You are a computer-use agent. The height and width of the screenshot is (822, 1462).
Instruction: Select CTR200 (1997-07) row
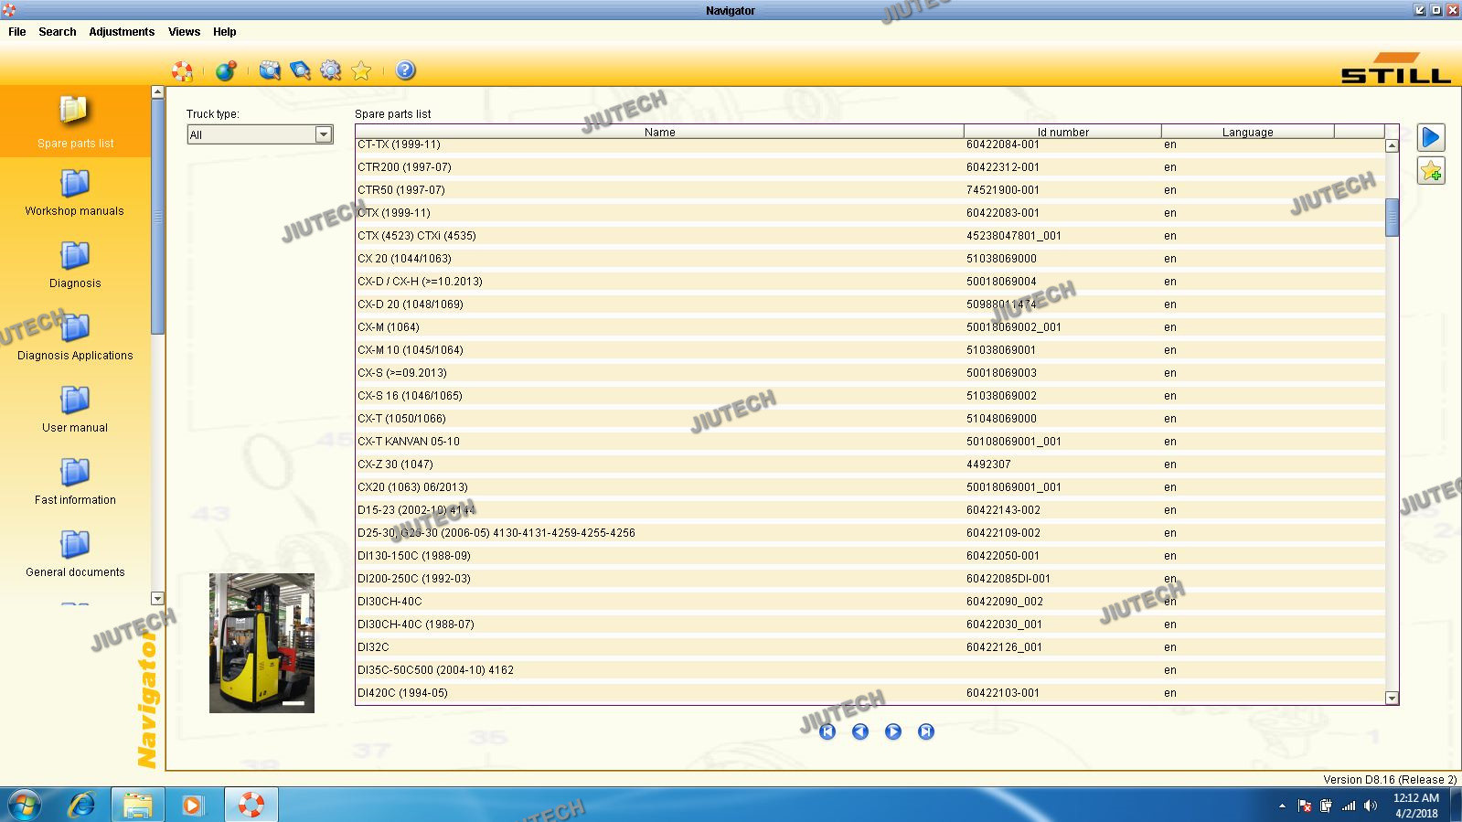(x=870, y=167)
